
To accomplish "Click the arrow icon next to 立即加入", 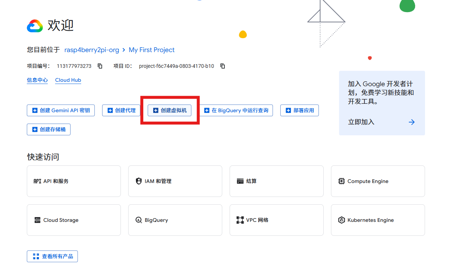I will click(412, 122).
